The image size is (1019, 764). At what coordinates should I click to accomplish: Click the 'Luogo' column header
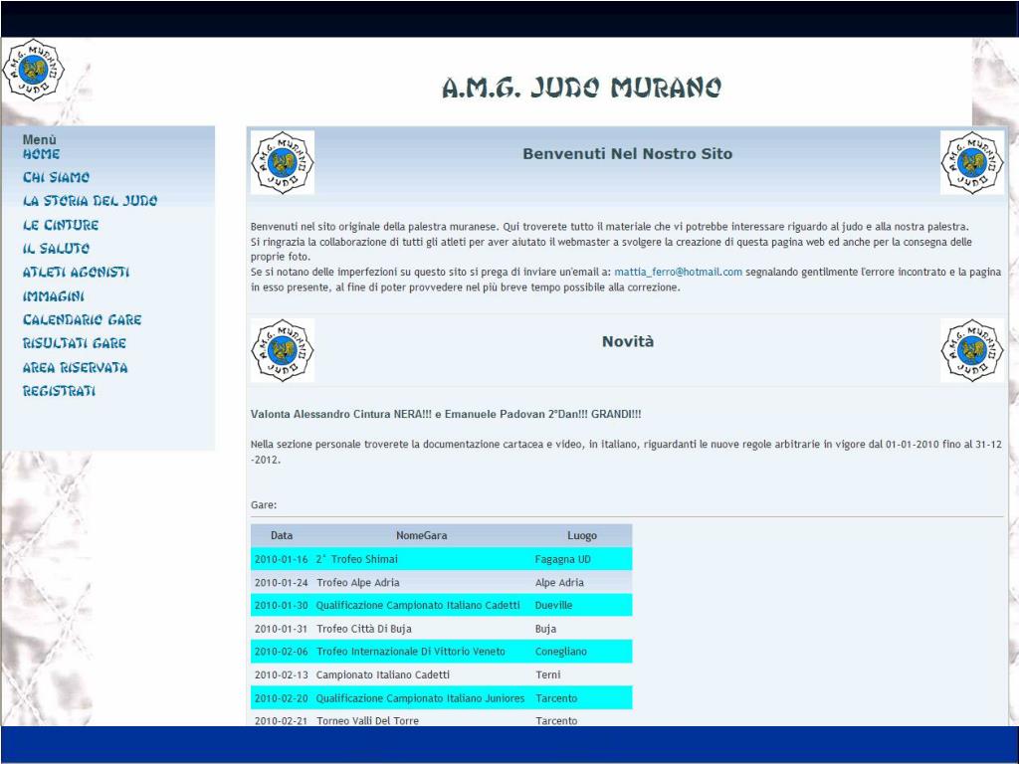click(581, 535)
